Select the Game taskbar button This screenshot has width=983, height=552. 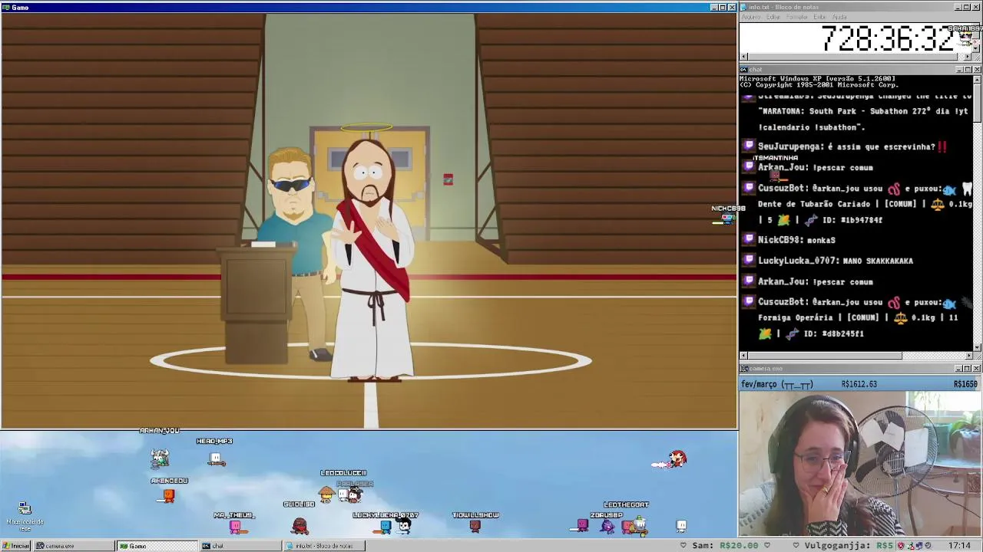[x=157, y=546]
